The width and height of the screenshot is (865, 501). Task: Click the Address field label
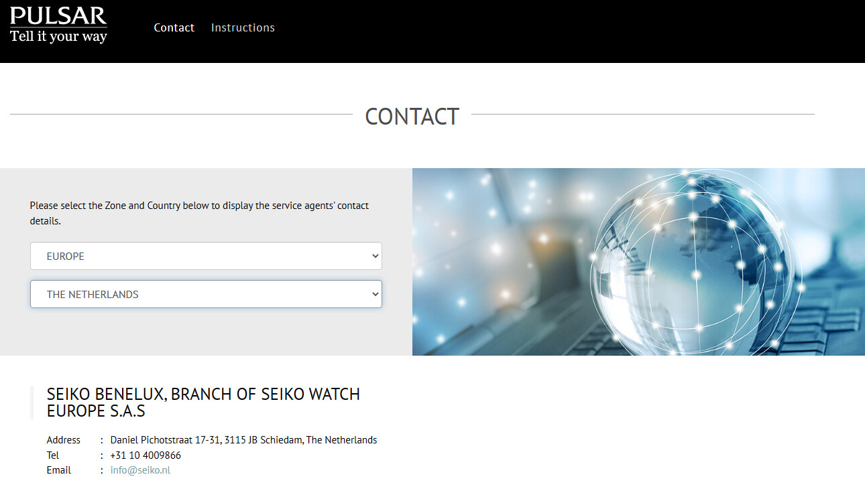click(63, 440)
